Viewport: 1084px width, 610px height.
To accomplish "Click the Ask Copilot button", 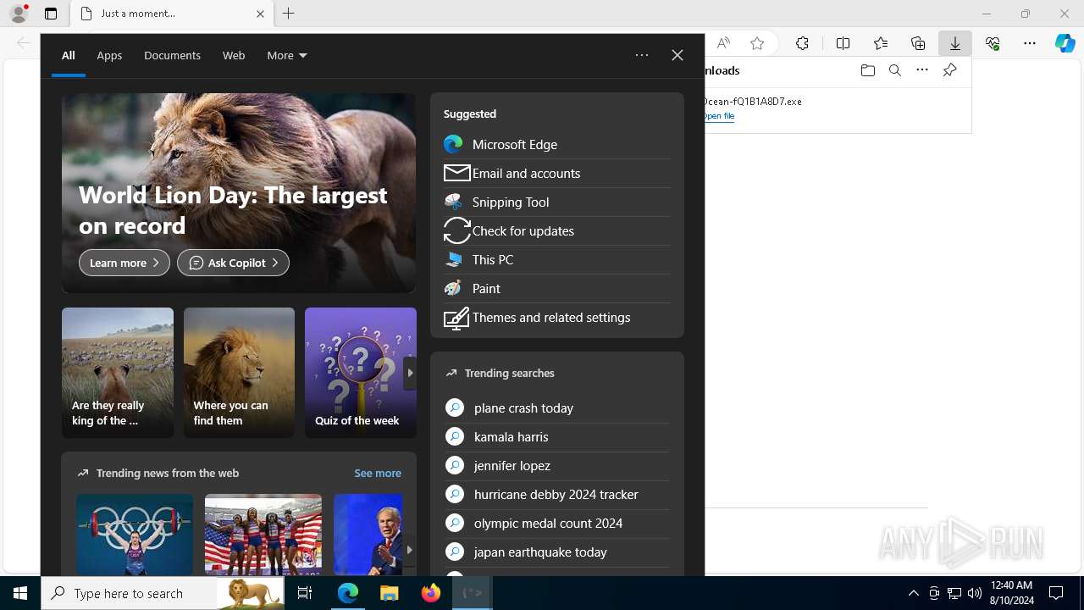I will 233,263.
